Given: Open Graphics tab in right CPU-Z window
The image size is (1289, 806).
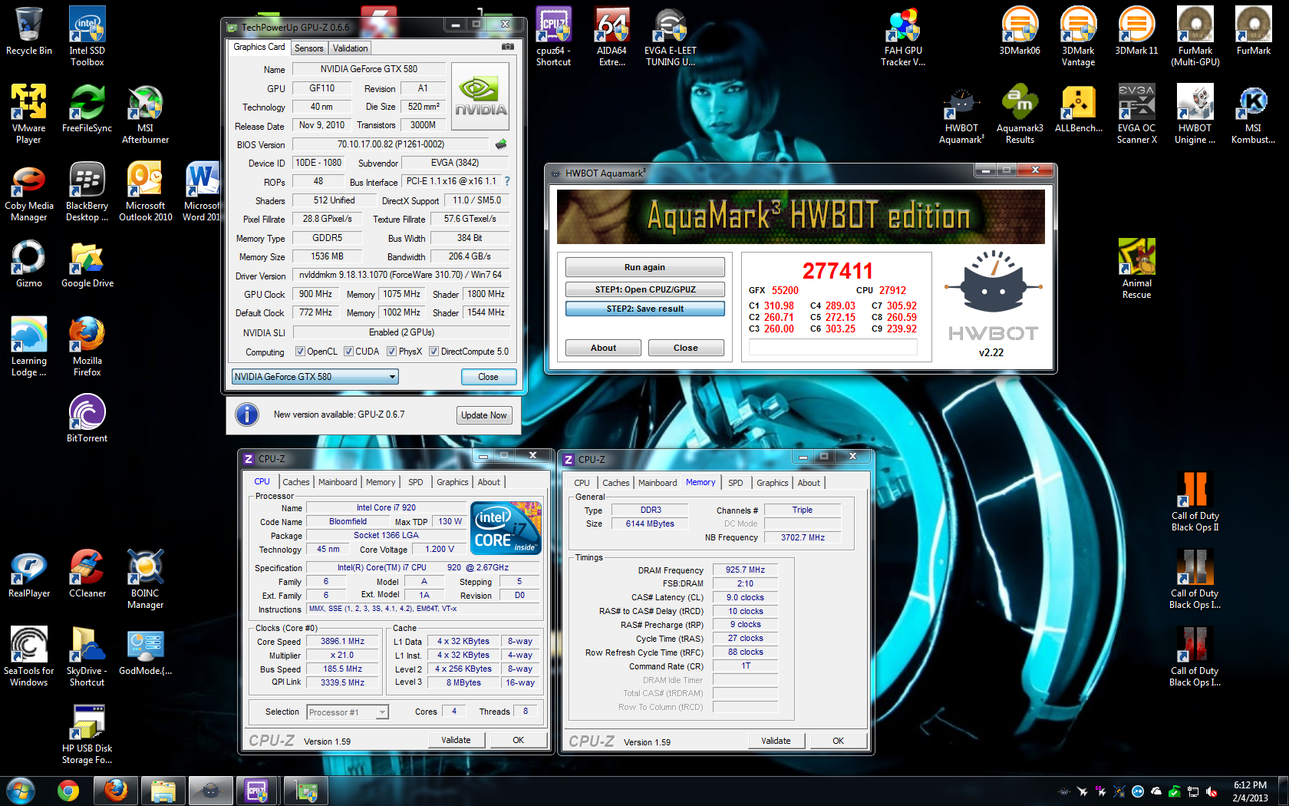Looking at the screenshot, I should [x=773, y=483].
